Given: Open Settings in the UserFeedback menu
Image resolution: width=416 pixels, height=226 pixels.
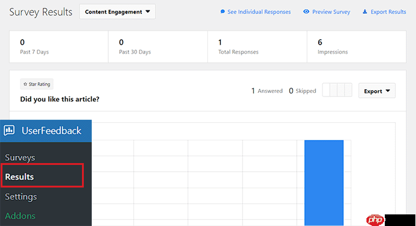Looking at the screenshot, I should (21, 197).
